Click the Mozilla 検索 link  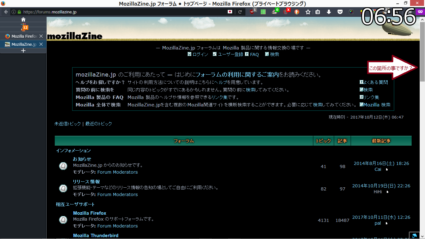tap(377, 105)
